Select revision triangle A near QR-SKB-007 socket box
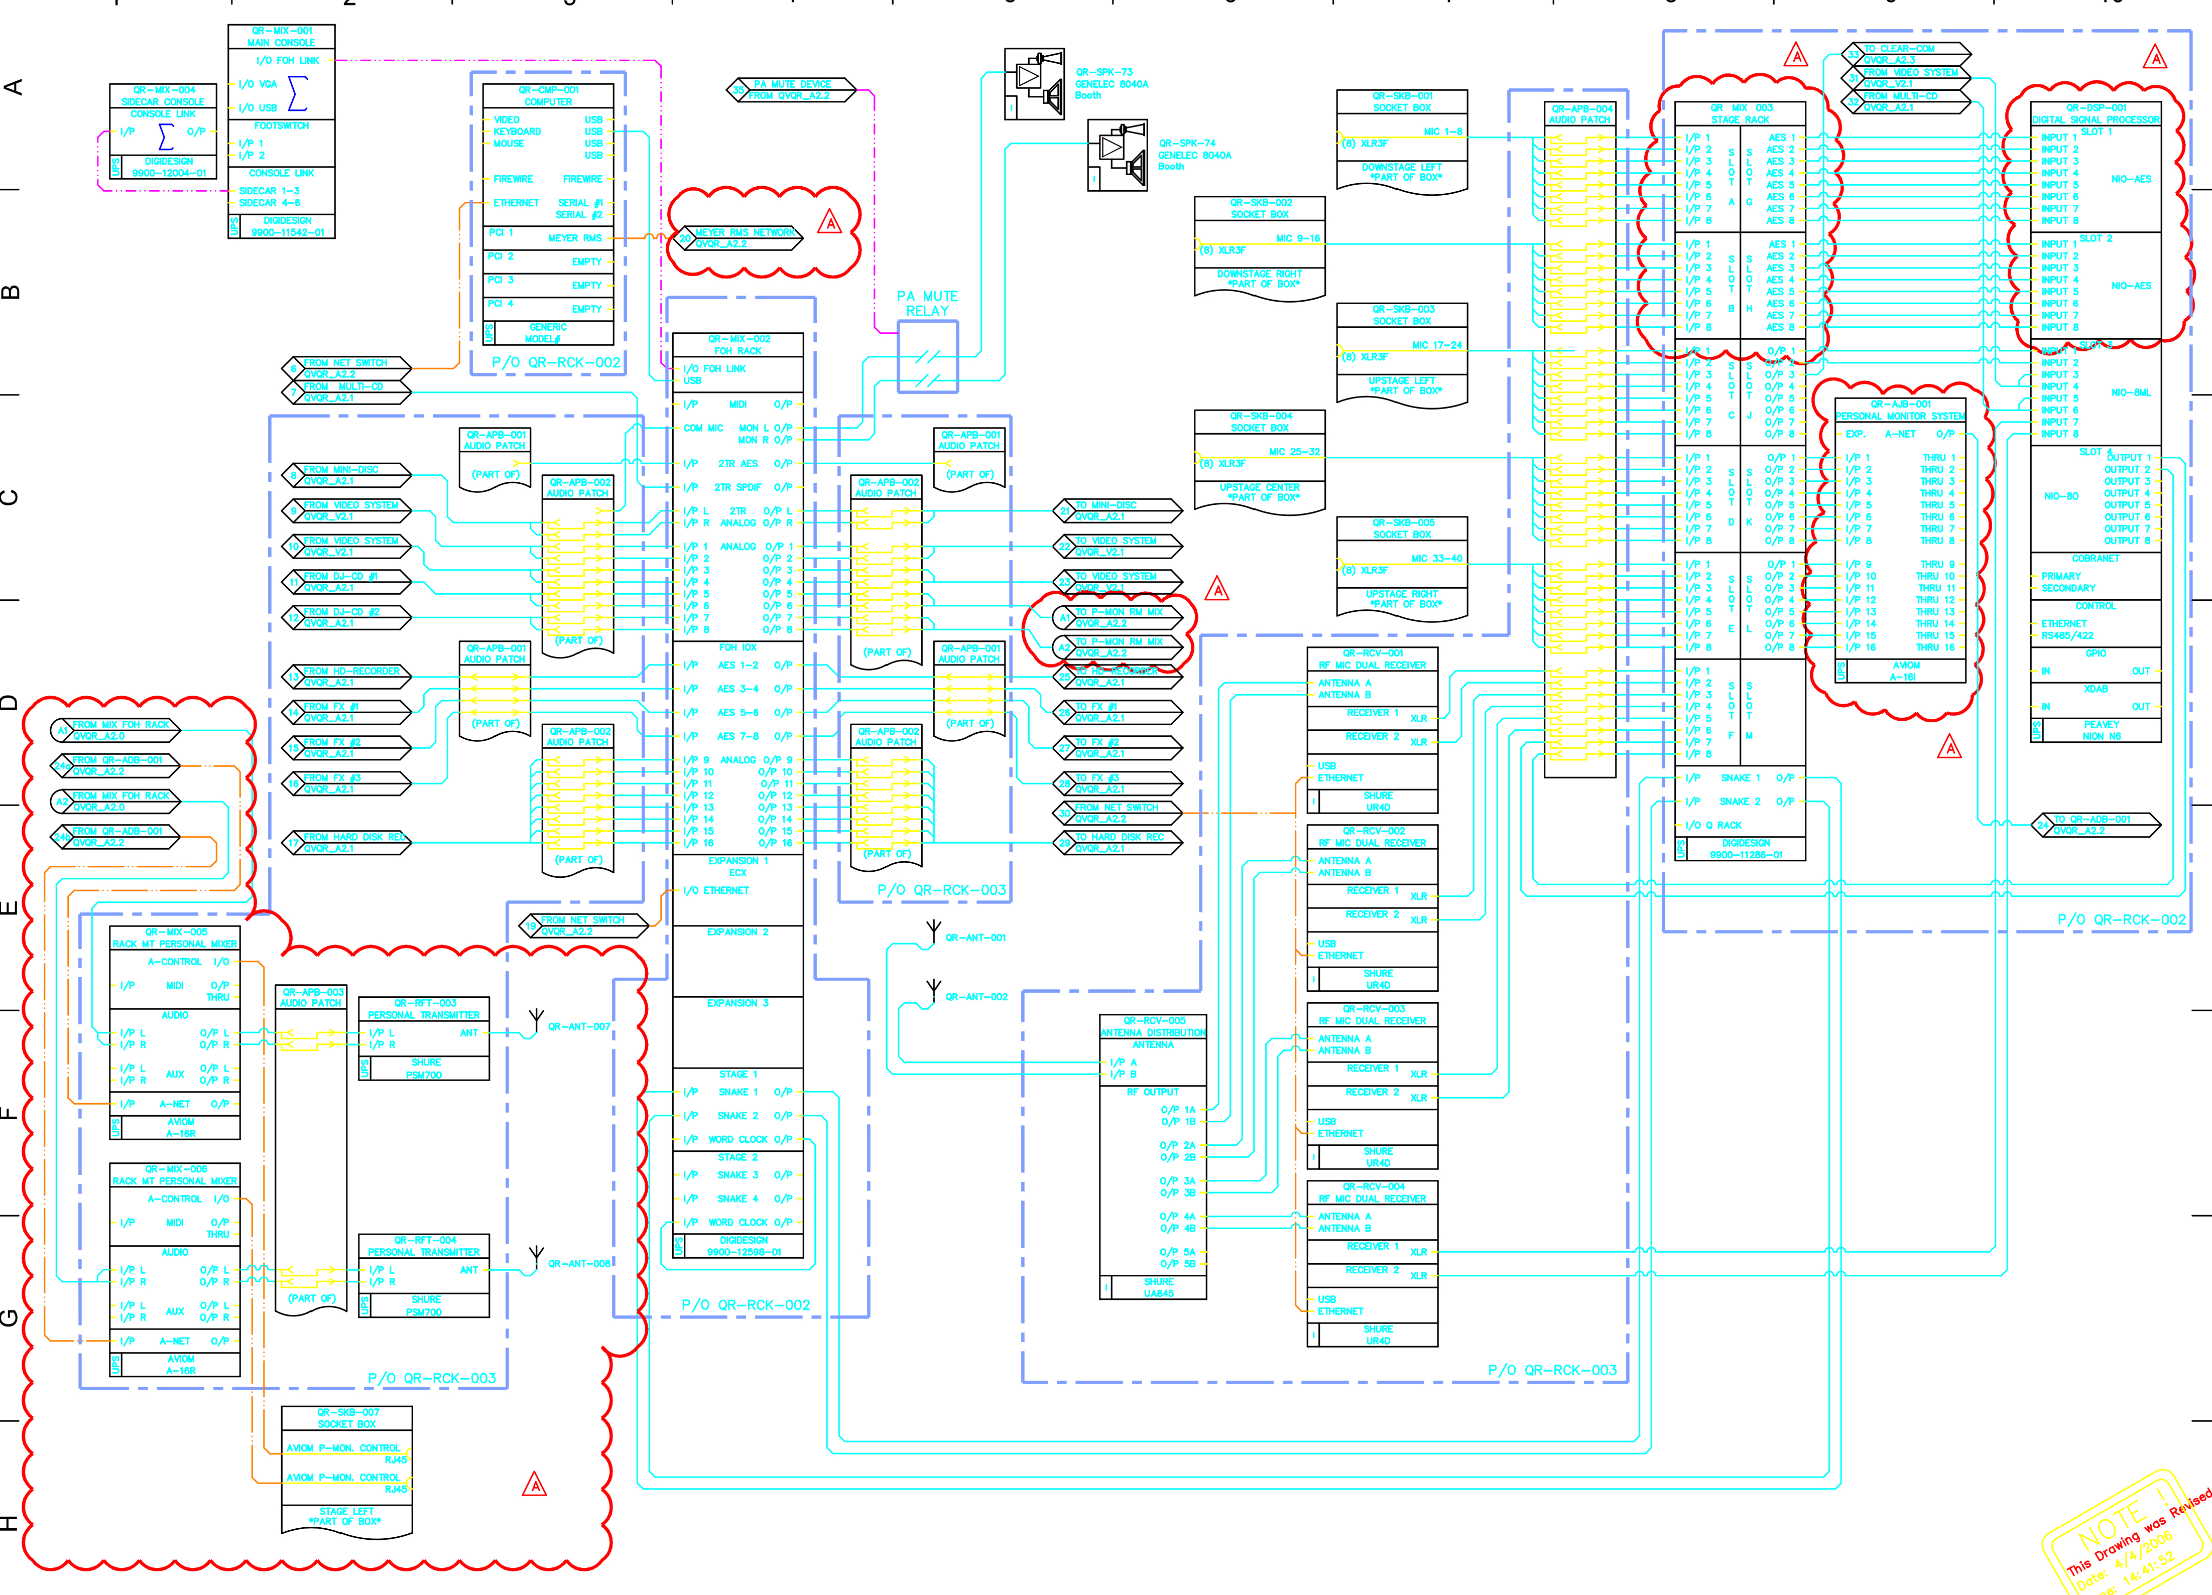This screenshot has height=1595, width=2212. (534, 1485)
